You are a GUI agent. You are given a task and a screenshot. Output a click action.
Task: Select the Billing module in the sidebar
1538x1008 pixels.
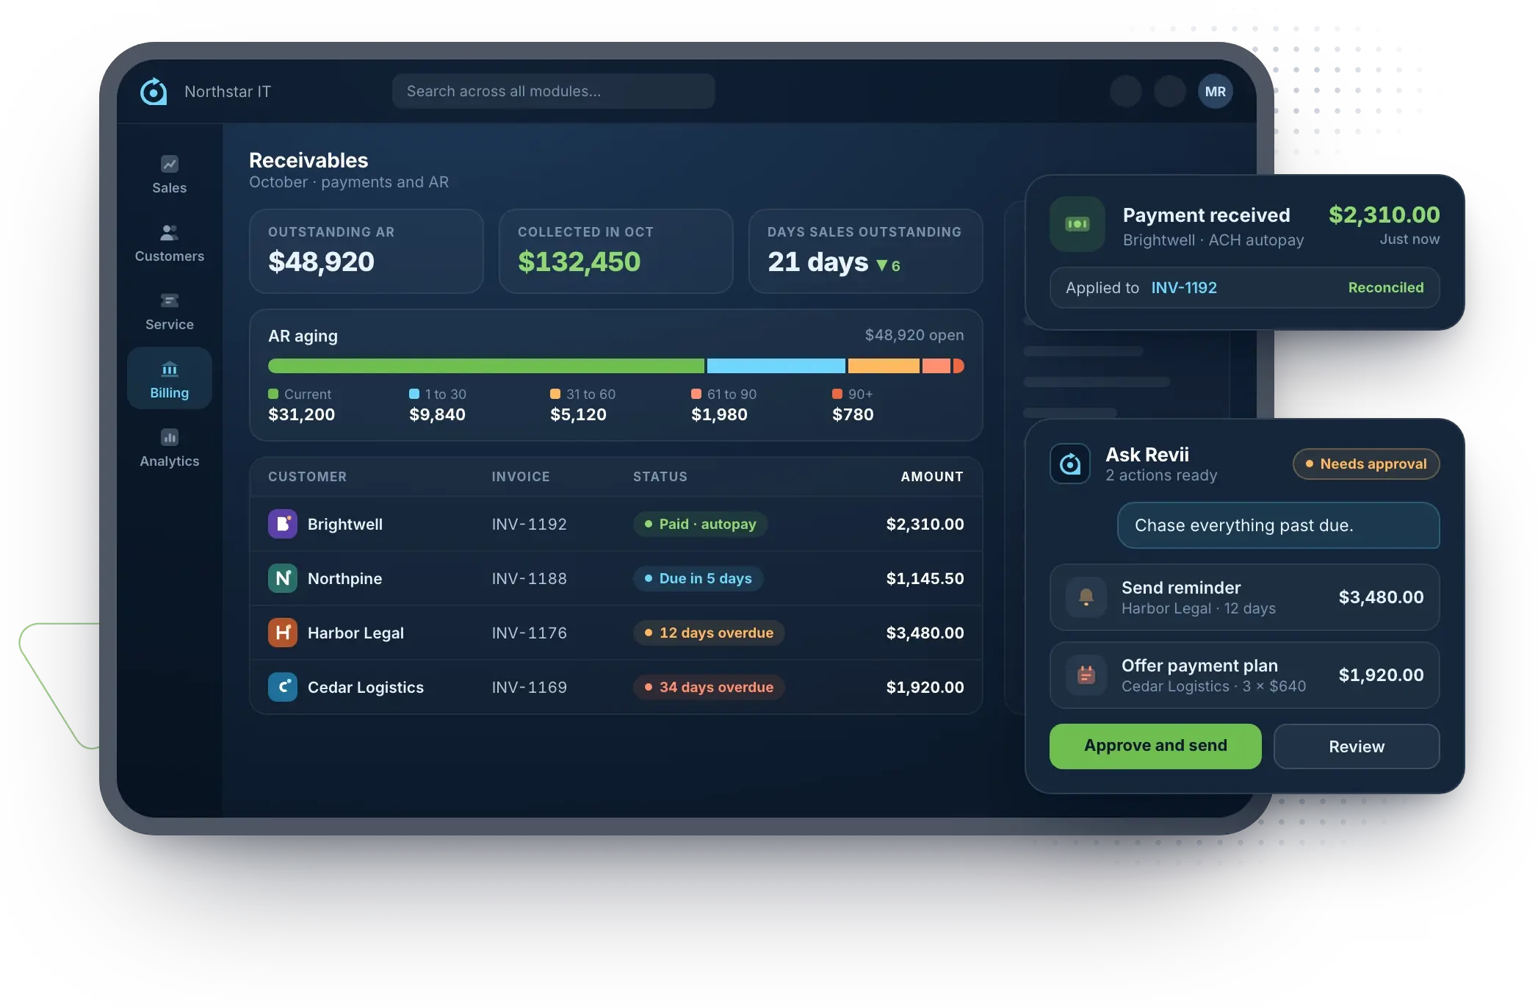pyautogui.click(x=169, y=378)
